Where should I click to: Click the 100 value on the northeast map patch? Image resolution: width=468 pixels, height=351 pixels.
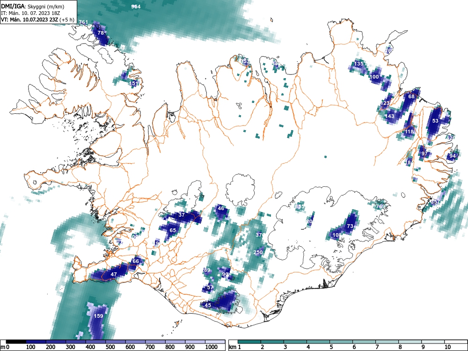374,77
